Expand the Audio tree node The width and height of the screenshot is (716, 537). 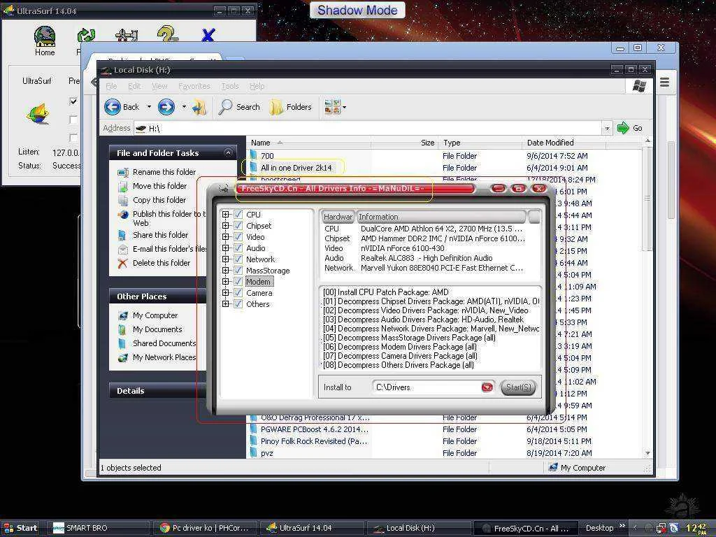(x=226, y=248)
